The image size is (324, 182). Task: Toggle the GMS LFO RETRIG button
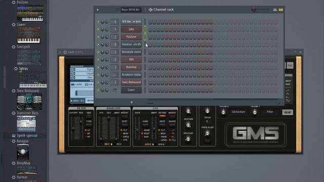[x=163, y=116]
